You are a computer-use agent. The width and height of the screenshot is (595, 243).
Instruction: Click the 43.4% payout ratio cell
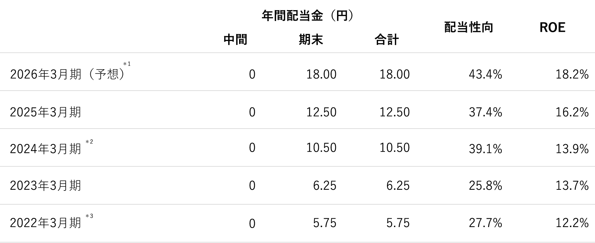click(485, 75)
